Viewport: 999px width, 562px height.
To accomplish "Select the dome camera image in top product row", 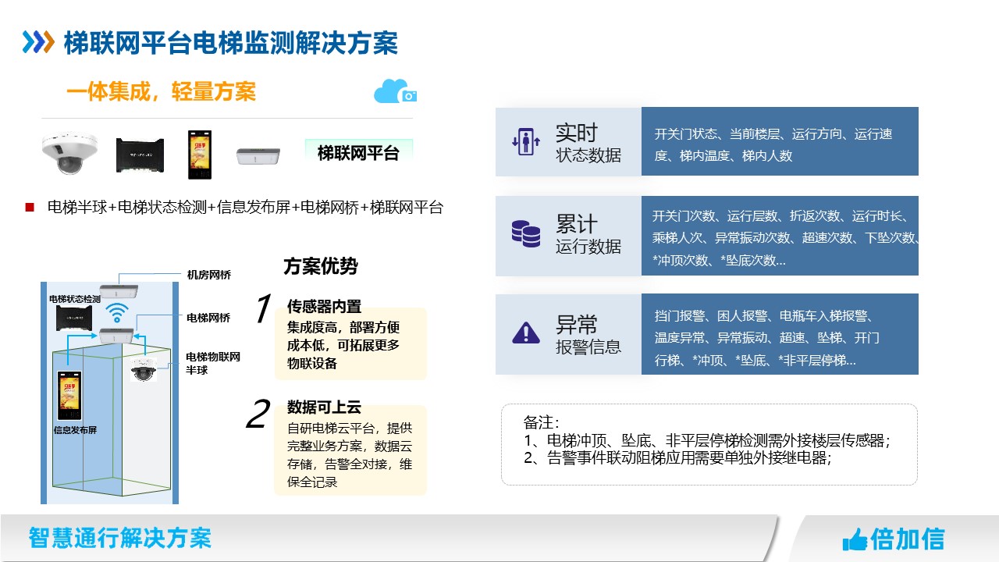I will pos(70,153).
